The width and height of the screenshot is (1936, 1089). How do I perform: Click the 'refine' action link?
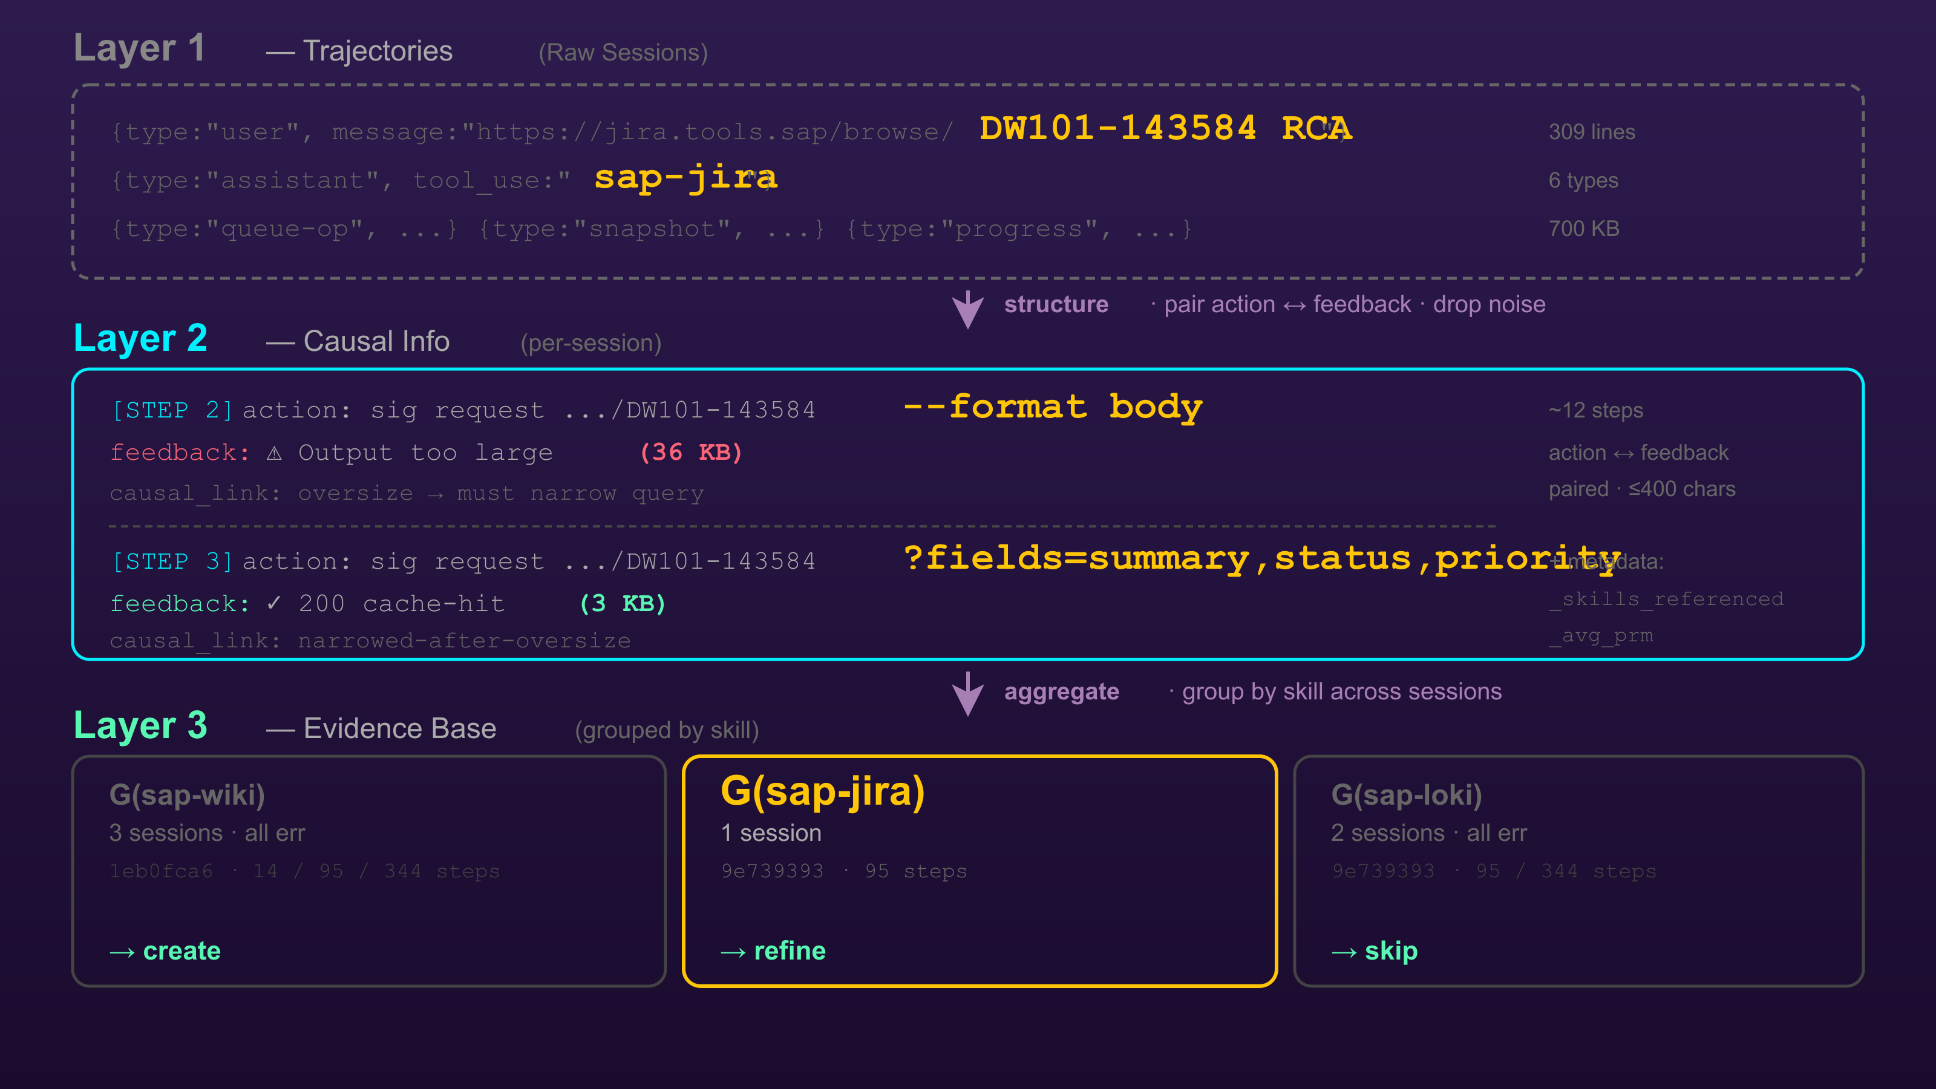point(790,952)
